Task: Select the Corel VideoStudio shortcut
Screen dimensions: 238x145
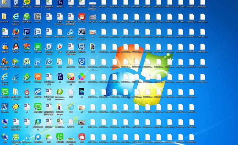Action: (x=82, y=31)
